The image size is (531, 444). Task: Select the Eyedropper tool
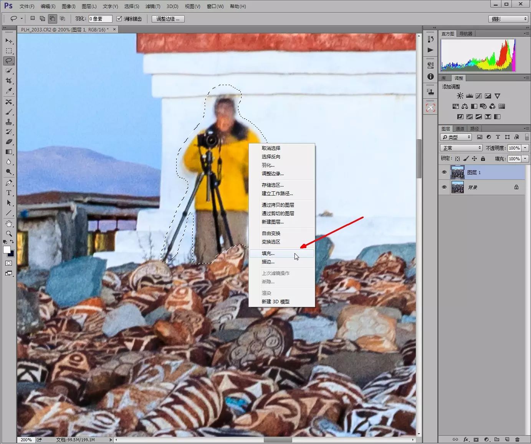coord(9,91)
